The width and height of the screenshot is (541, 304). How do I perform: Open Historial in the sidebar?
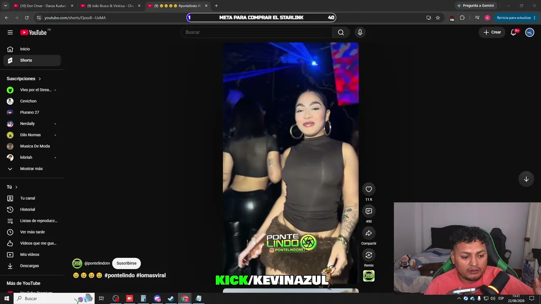point(32,209)
